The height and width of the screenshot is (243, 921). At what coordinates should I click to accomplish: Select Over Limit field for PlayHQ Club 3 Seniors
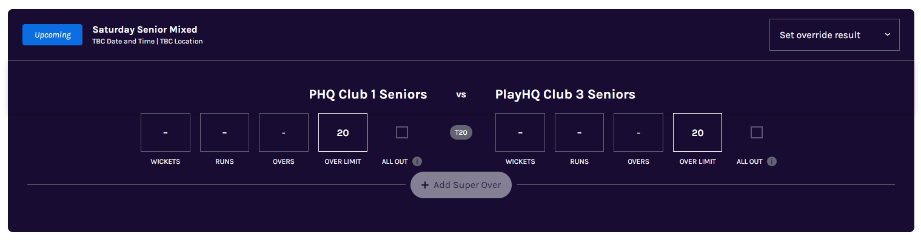click(697, 132)
